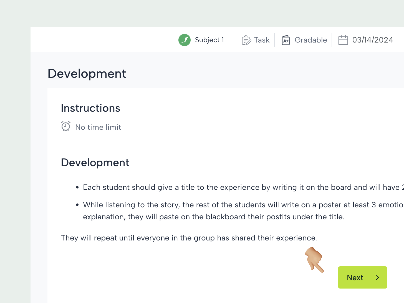This screenshot has width=404, height=303.
Task: Select the Subject 1 label
Action: (x=209, y=40)
